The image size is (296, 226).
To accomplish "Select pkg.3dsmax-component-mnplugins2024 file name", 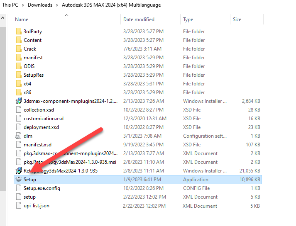I will pyautogui.click(x=71, y=153).
